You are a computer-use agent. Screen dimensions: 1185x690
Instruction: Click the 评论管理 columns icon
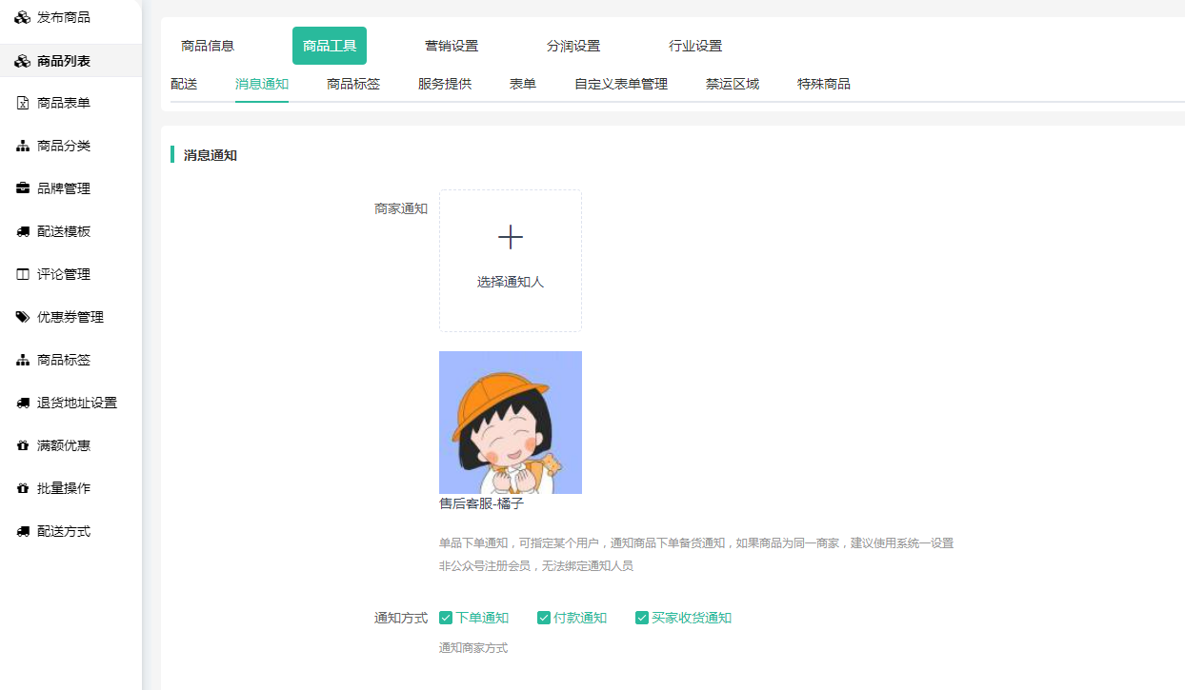[x=23, y=274]
